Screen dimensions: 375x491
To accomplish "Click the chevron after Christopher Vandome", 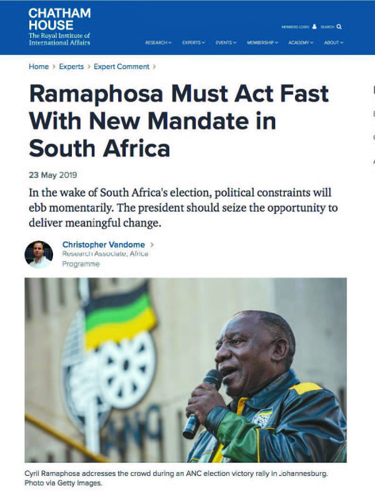I will point(152,244).
